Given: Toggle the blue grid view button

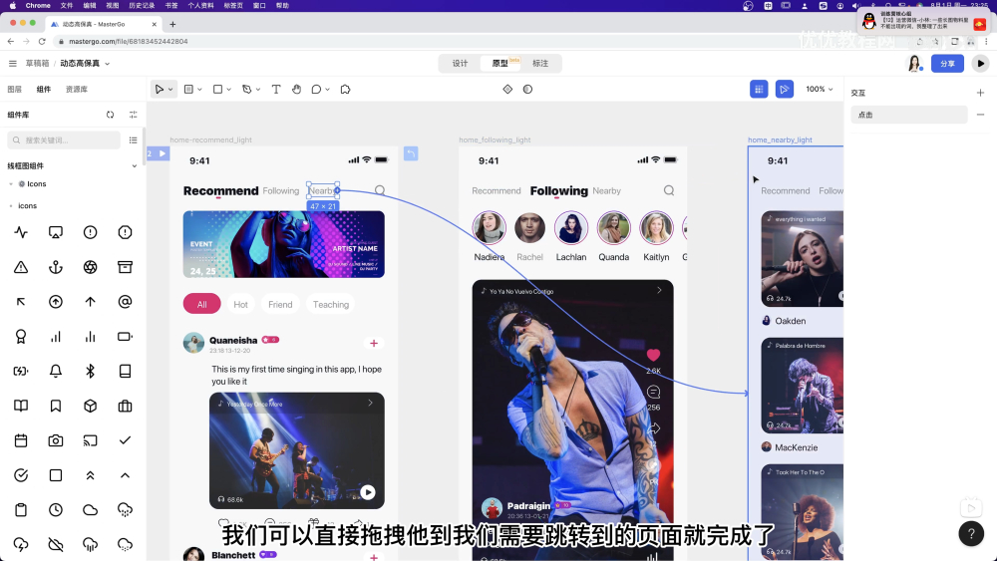Looking at the screenshot, I should (x=759, y=90).
